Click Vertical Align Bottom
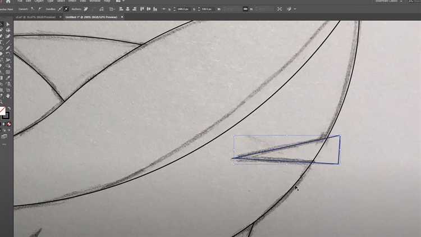This screenshot has height=237, width=421. (x=155, y=9)
